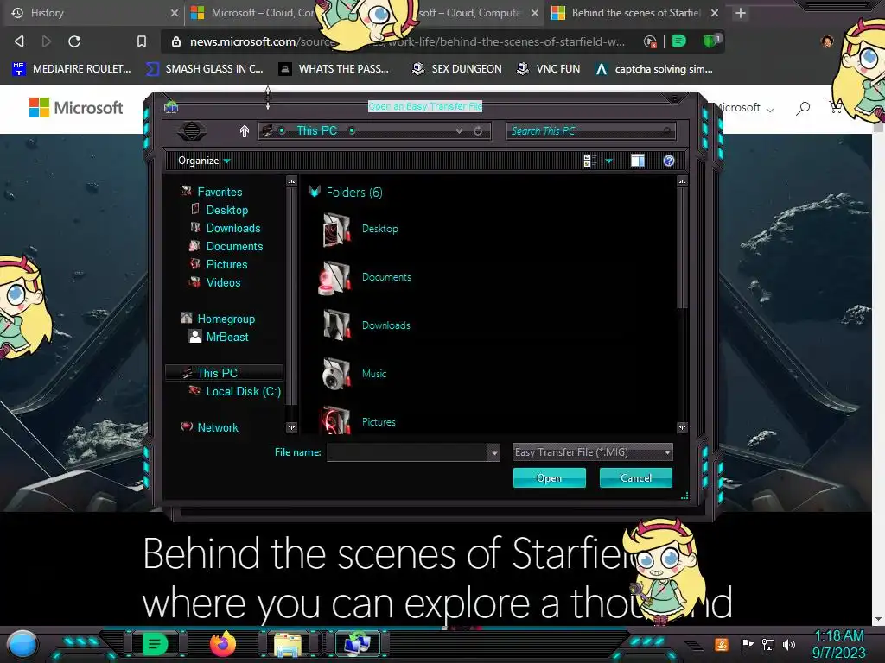Screen dimensions: 885x663
Task: Switch to first Microsoft Cloud tab
Action: click(252, 13)
